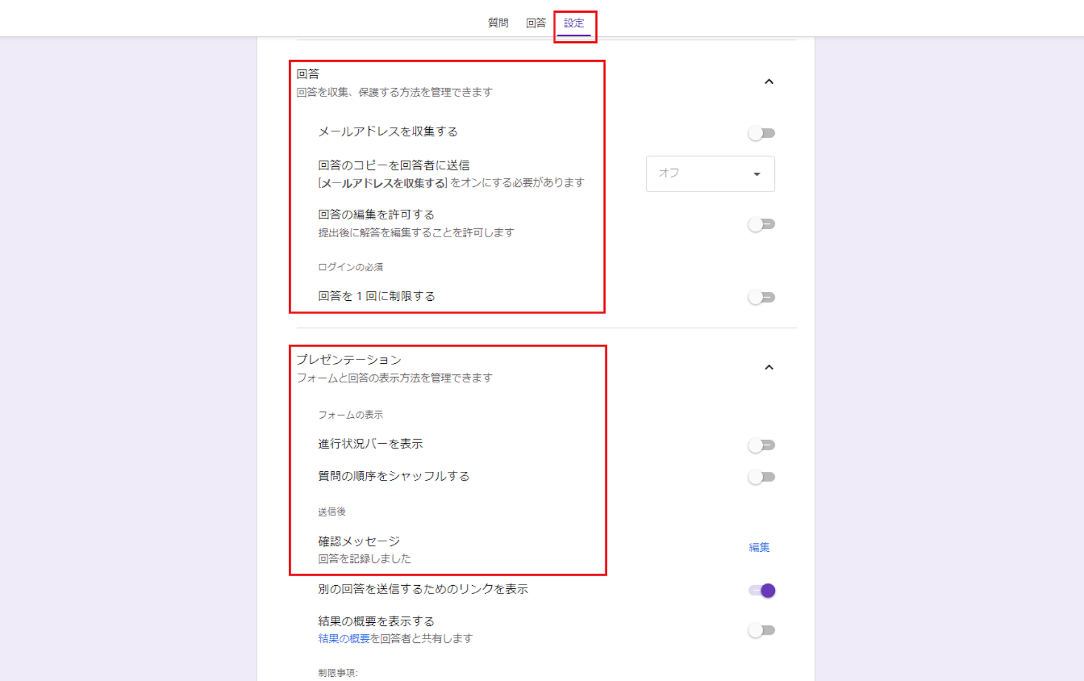Enable 進行状況バーを表示 toggle
Image resolution: width=1084 pixels, height=681 pixels.
pos(761,445)
